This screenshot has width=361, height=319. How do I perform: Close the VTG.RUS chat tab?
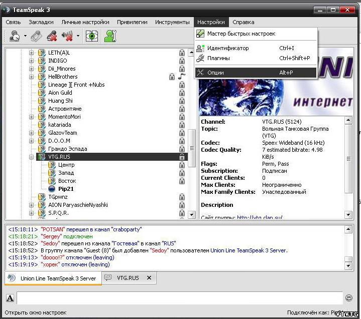coord(149,278)
